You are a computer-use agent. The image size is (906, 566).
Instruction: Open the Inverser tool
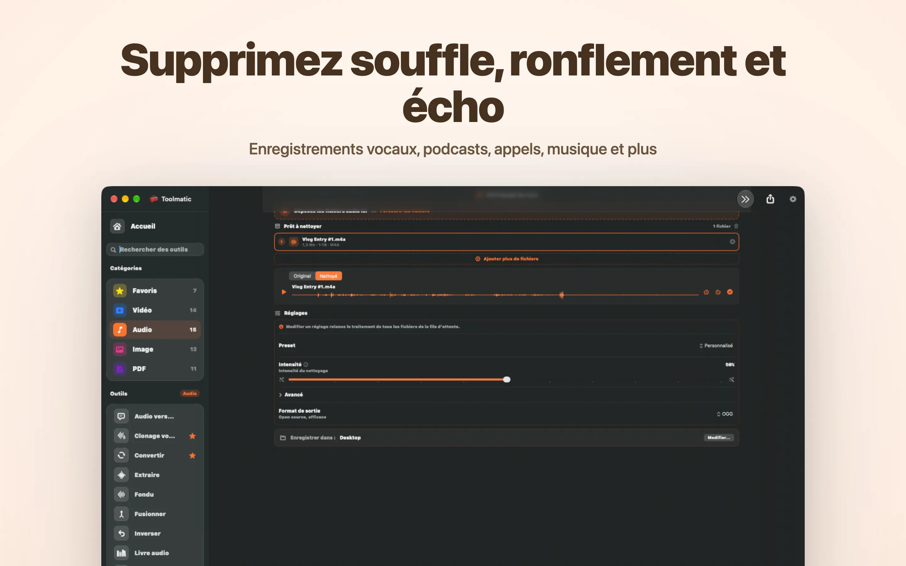click(155, 533)
